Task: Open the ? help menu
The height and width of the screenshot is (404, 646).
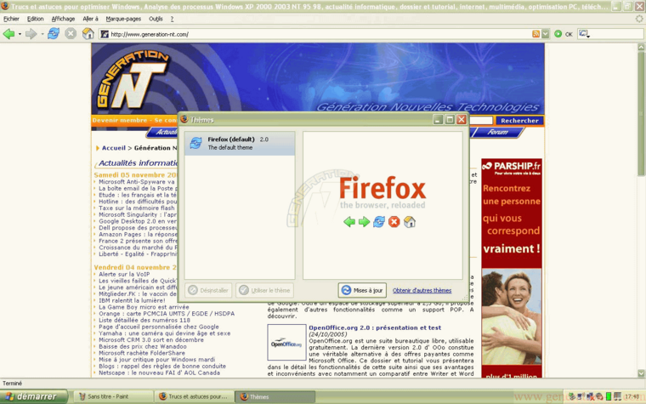Action: tap(172, 19)
